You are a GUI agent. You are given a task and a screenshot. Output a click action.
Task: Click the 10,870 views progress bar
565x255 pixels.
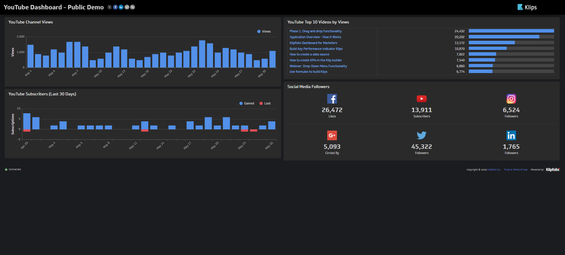point(511,48)
